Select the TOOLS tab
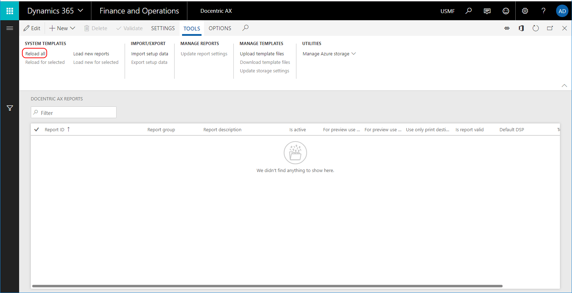The height and width of the screenshot is (293, 572). [x=192, y=29]
